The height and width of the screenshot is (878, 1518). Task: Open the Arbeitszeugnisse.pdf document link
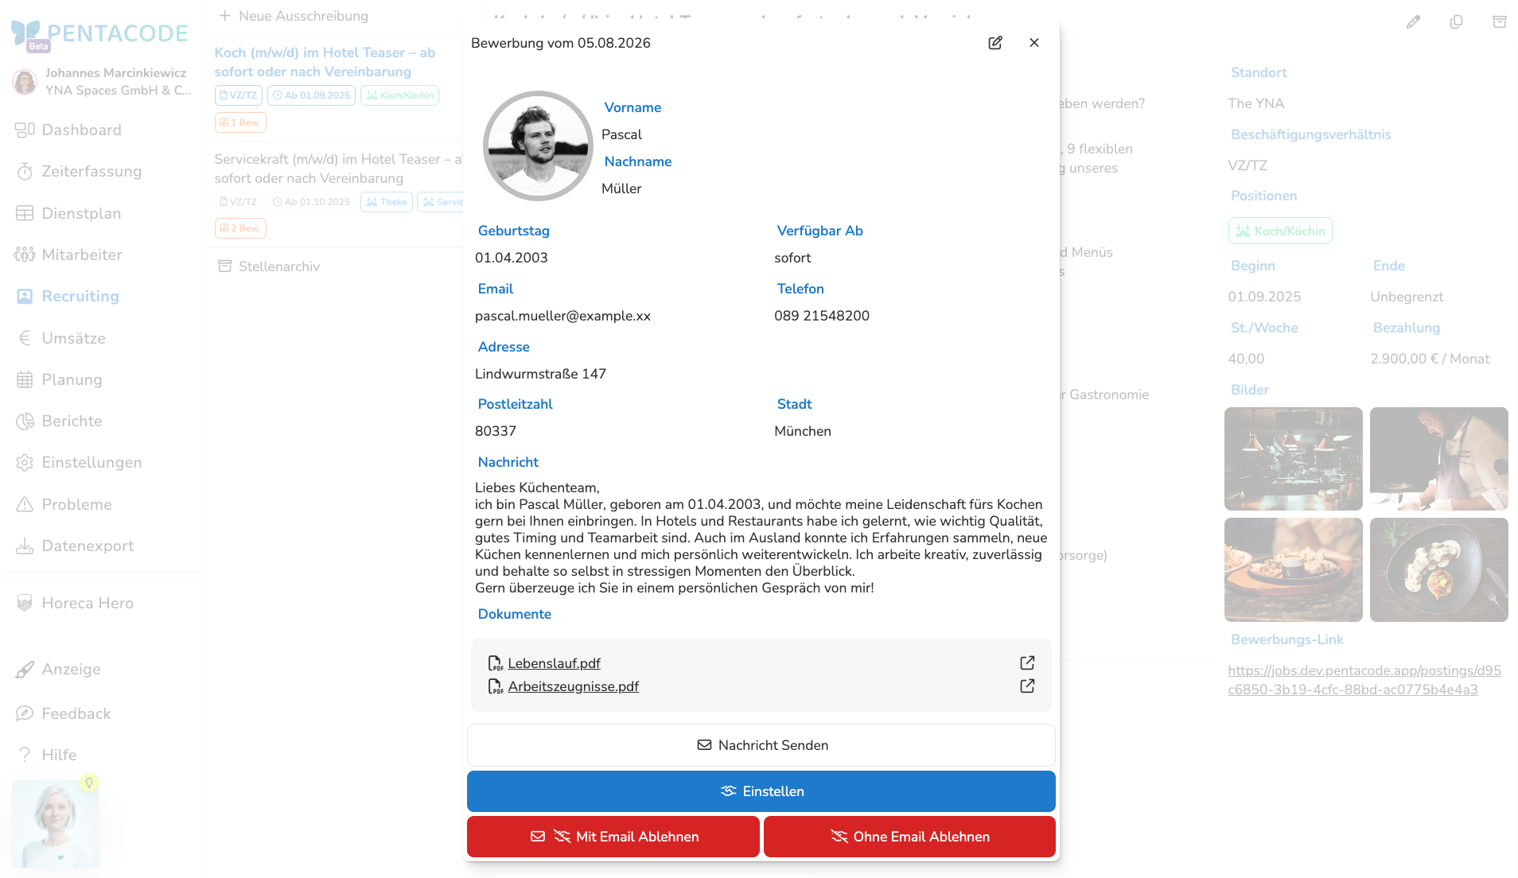pyautogui.click(x=573, y=686)
